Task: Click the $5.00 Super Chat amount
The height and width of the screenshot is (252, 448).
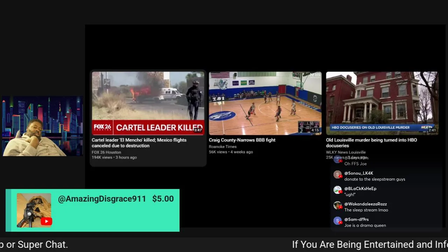Action: click(163, 199)
